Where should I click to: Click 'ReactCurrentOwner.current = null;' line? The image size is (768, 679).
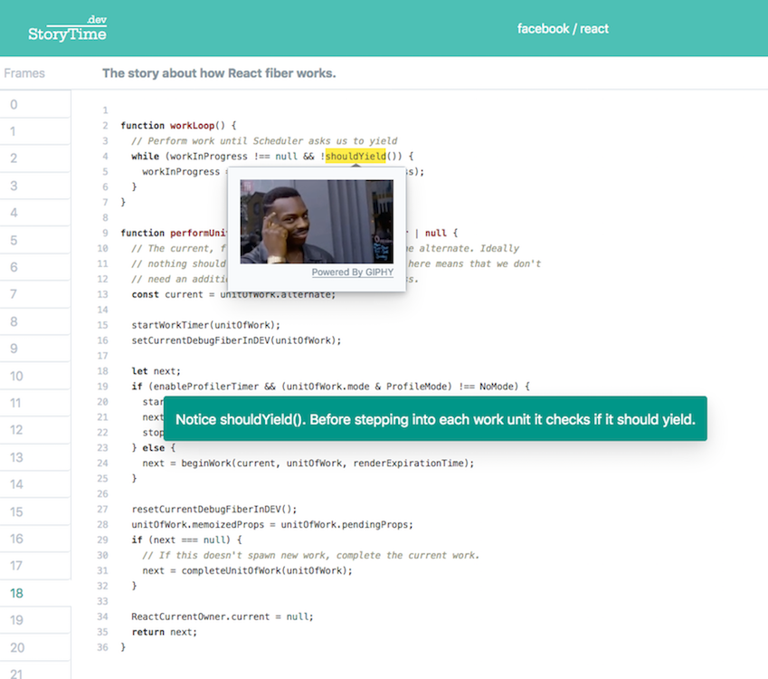tap(223, 617)
